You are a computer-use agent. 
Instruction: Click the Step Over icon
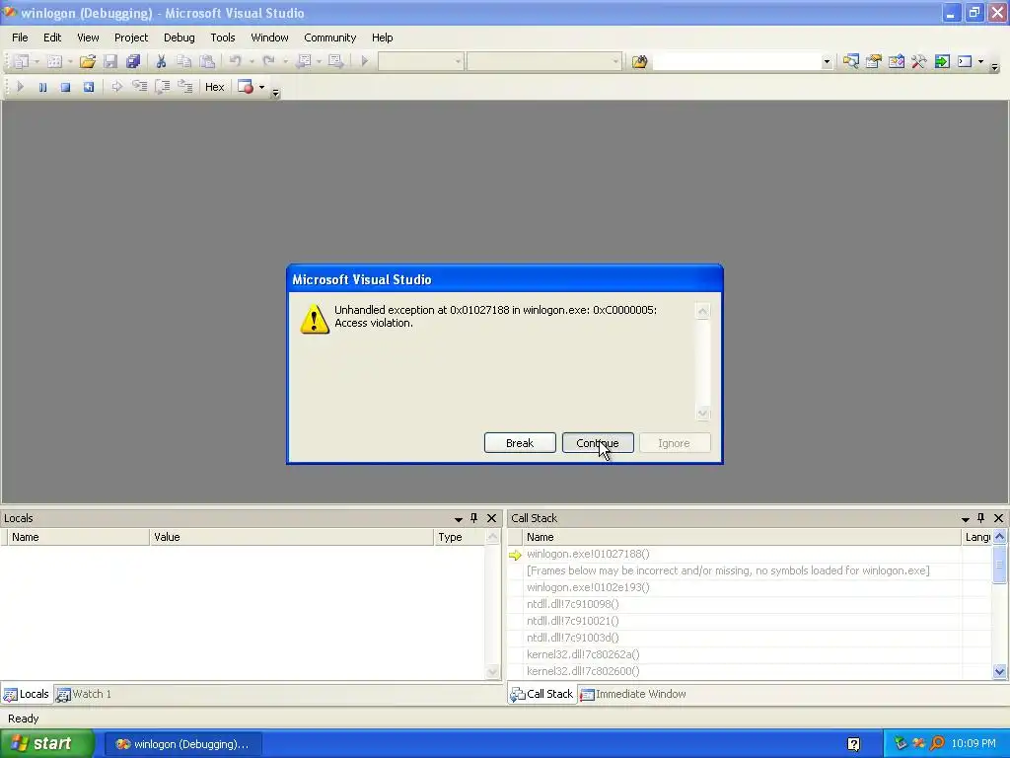tap(163, 87)
